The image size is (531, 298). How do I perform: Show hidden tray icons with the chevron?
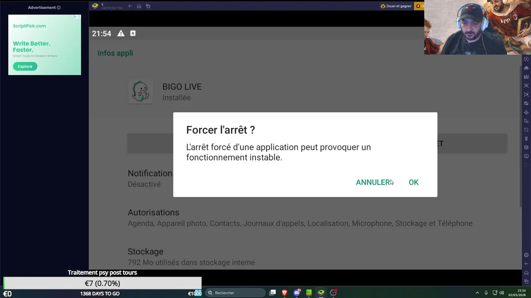(477, 293)
